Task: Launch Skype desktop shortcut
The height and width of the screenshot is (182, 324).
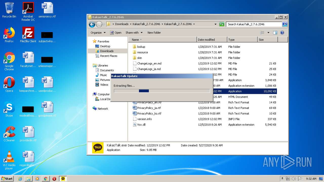Action: pyautogui.click(x=9, y=109)
